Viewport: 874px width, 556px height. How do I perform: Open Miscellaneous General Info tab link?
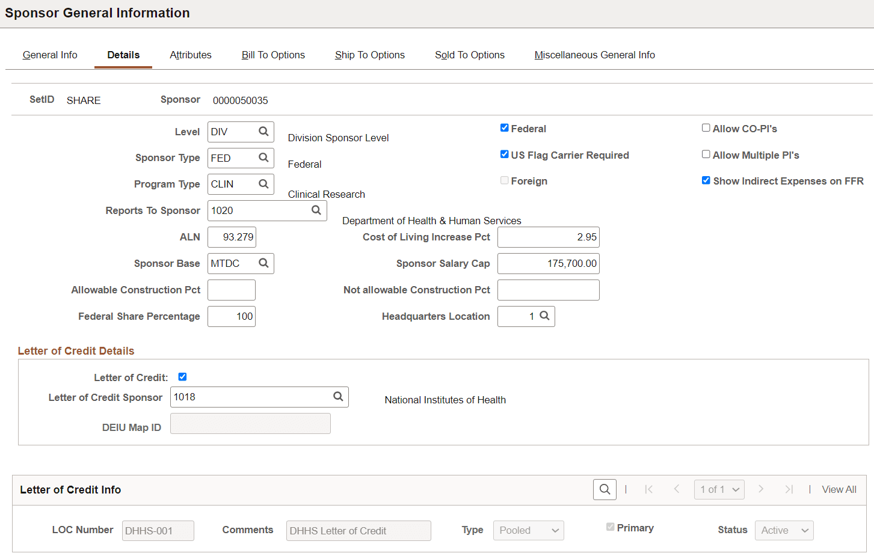point(594,55)
